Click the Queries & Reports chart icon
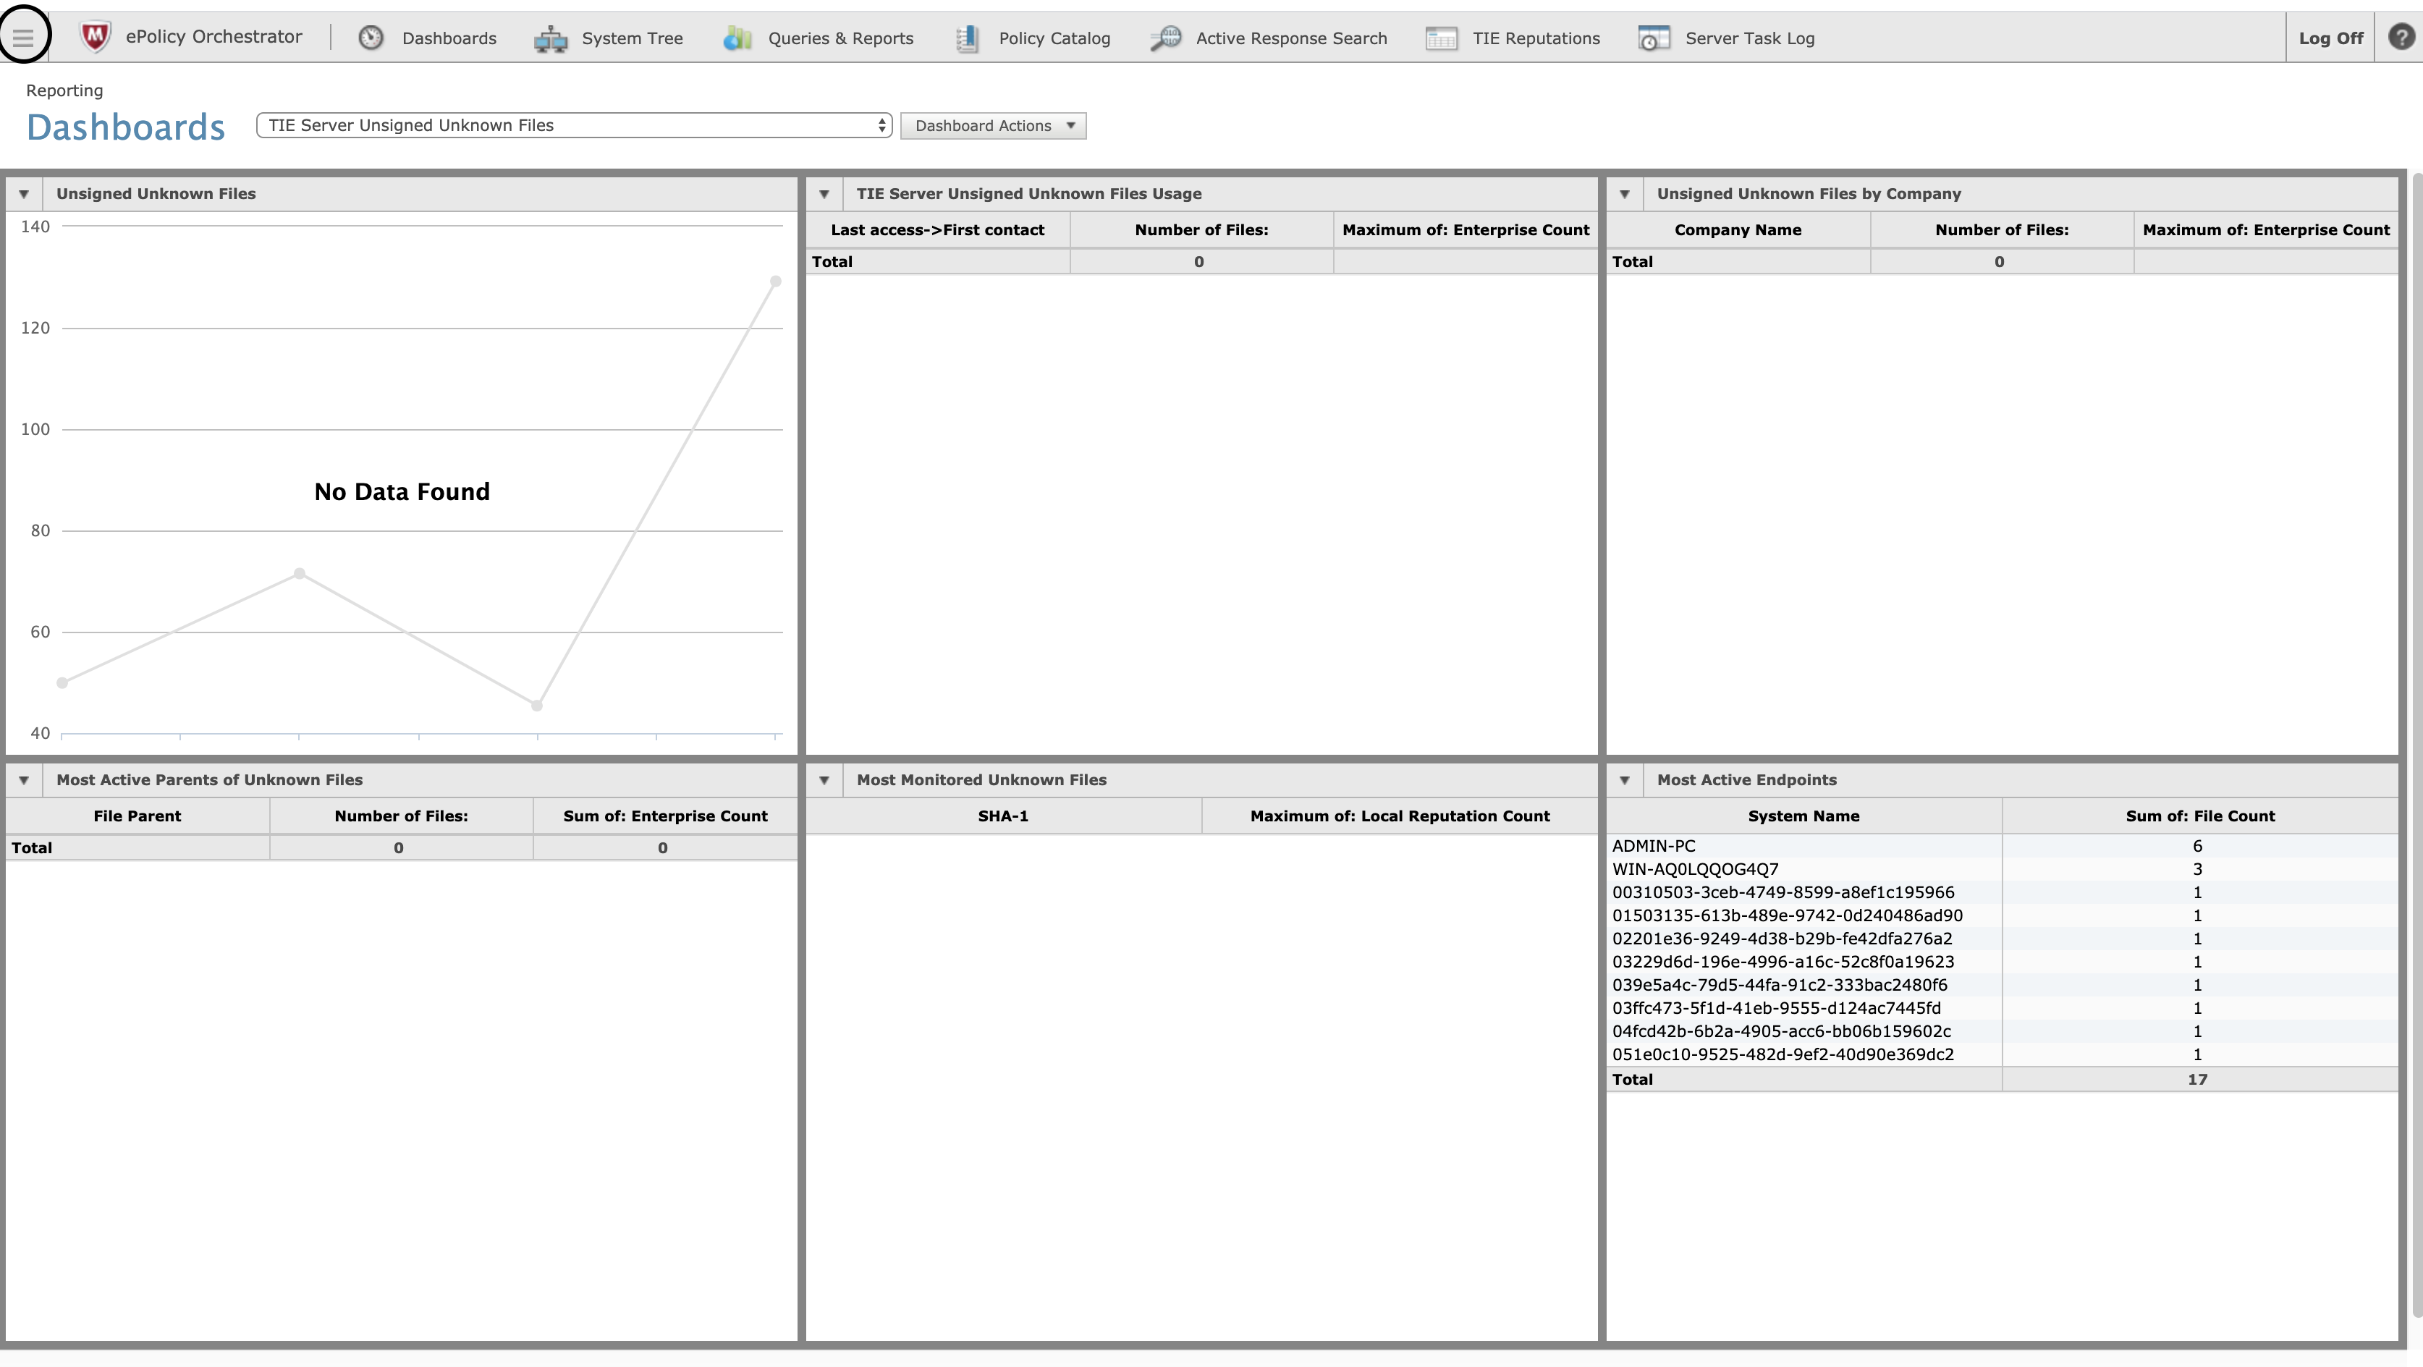2423x1367 pixels. coord(737,38)
